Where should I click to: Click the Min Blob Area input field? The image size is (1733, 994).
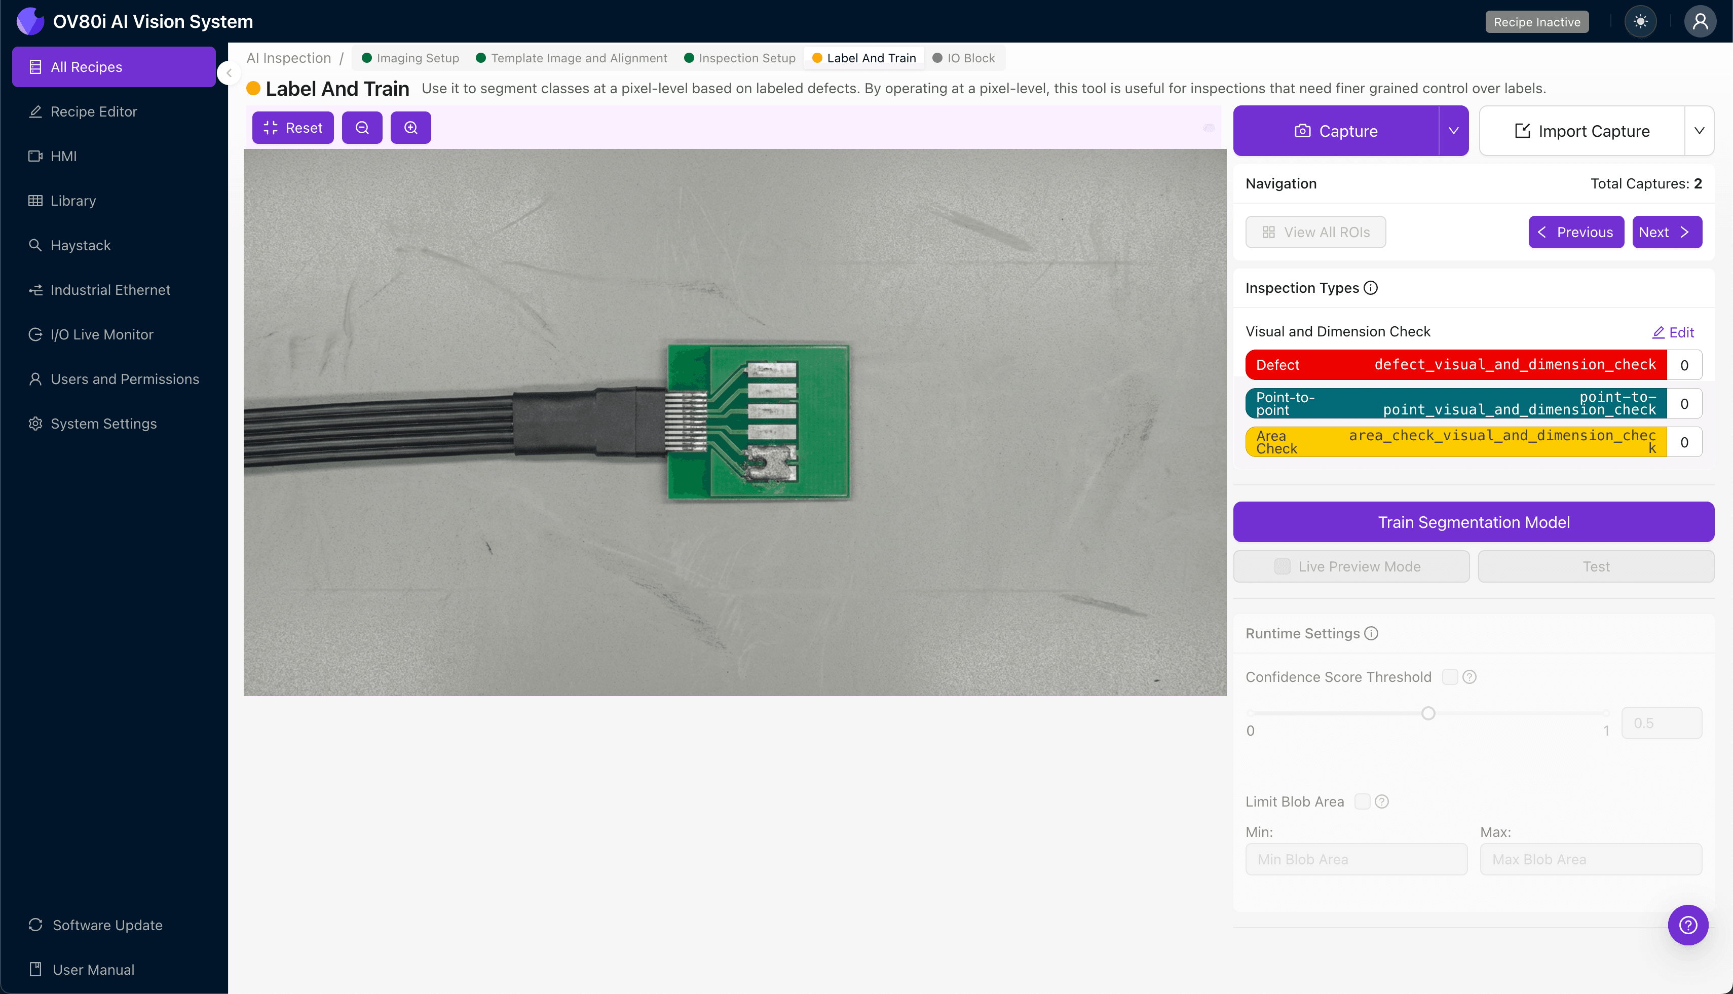1355,859
